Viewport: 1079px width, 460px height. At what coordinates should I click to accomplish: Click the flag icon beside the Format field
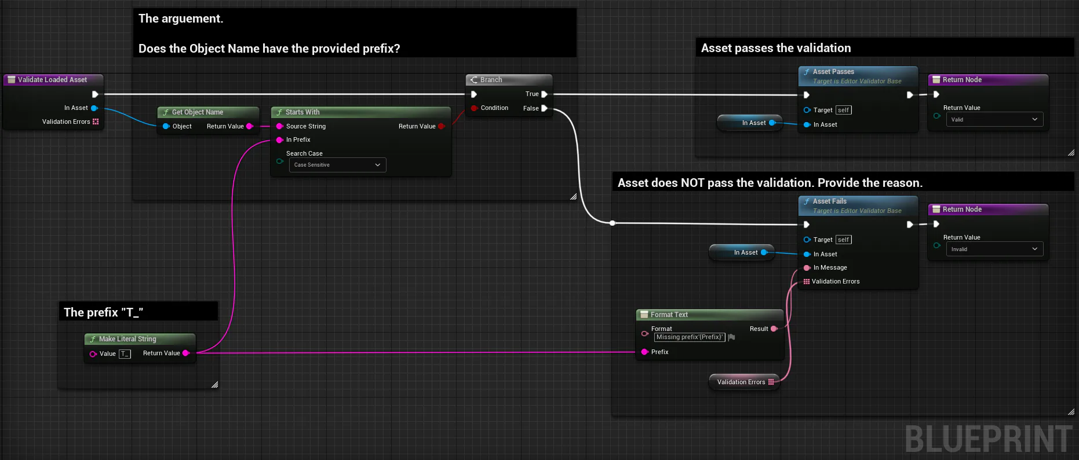pyautogui.click(x=731, y=337)
